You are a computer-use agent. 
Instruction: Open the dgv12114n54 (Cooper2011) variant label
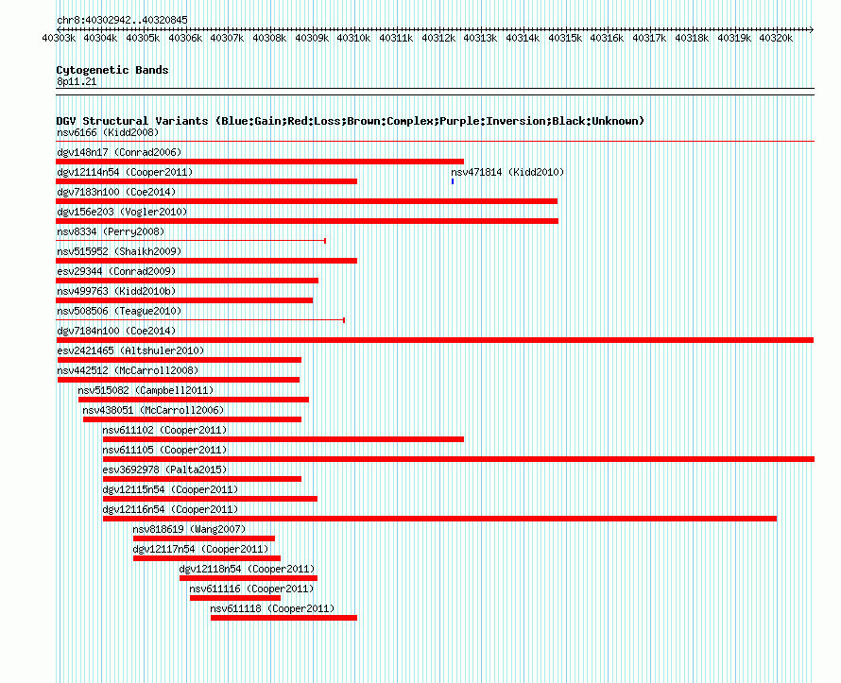[125, 172]
